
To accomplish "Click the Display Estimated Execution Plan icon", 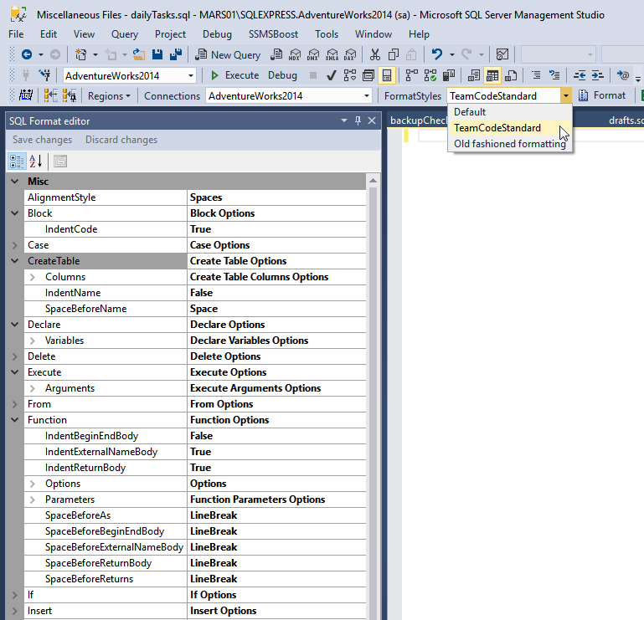I will point(350,75).
